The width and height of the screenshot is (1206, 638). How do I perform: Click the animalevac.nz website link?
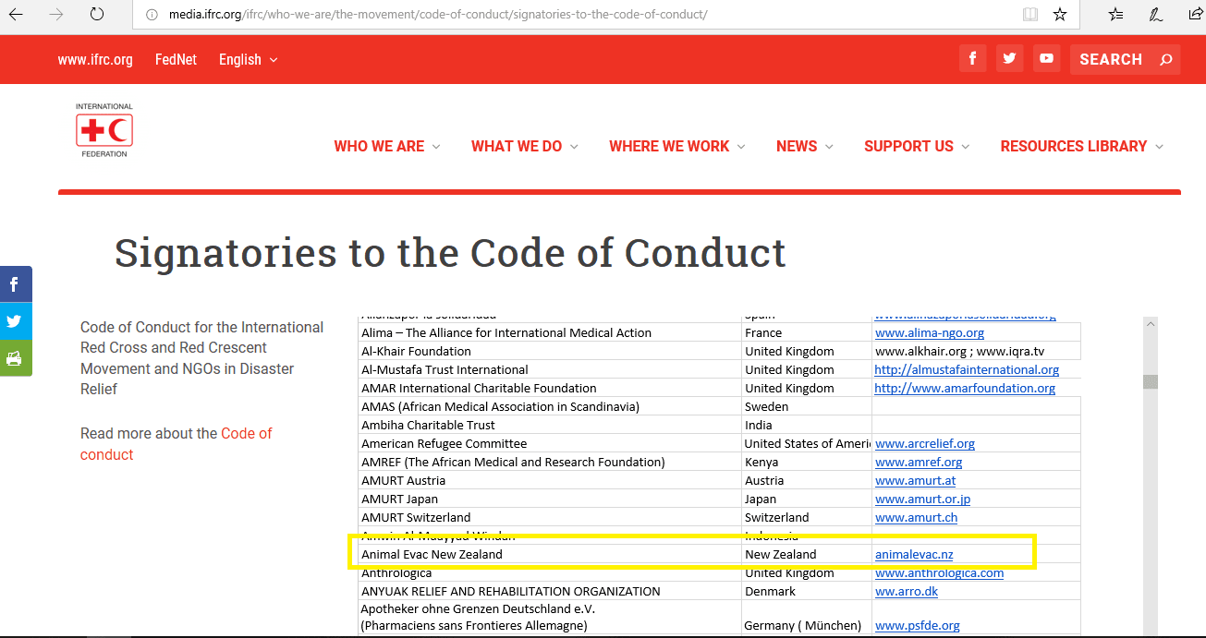coord(913,555)
